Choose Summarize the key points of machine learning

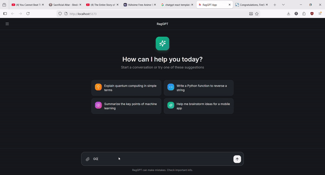click(126, 106)
